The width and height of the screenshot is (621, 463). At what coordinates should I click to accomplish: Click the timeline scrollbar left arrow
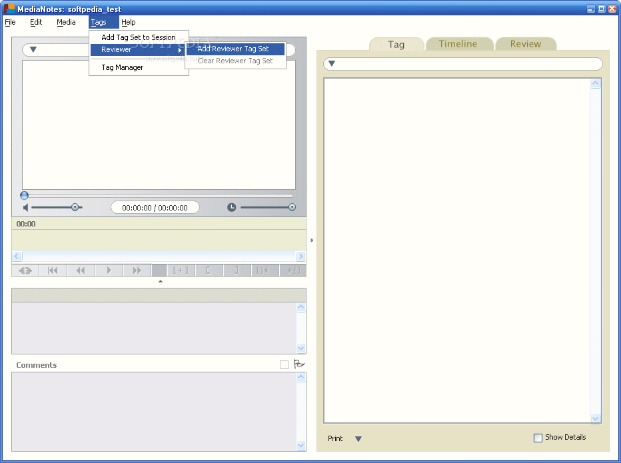pyautogui.click(x=17, y=256)
